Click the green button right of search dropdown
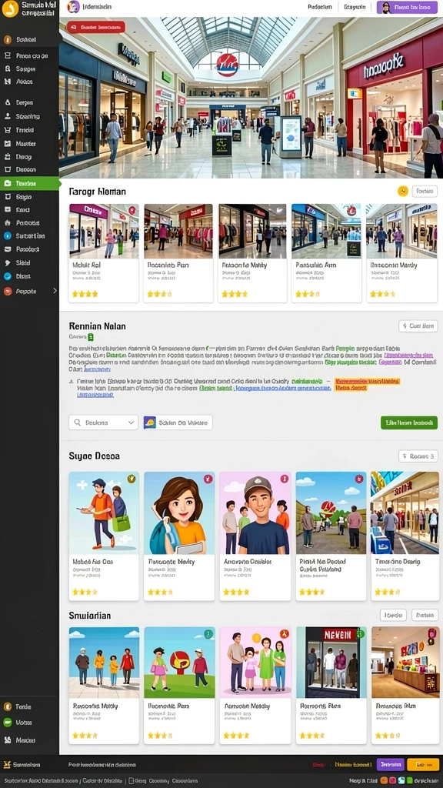The width and height of the screenshot is (443, 788). pos(409,422)
